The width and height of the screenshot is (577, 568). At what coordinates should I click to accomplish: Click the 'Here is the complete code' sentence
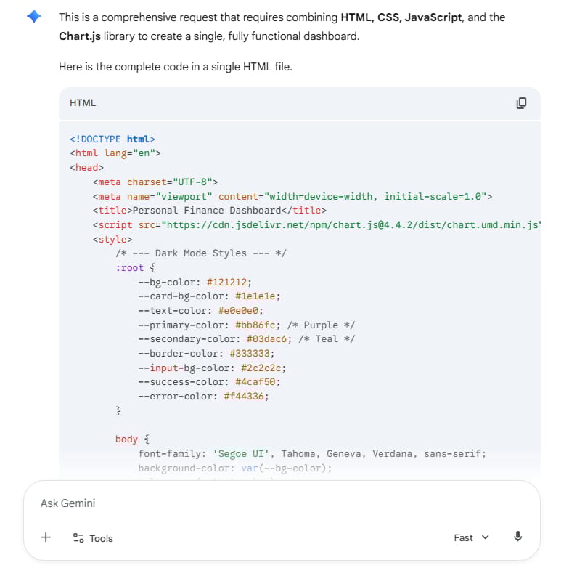176,67
